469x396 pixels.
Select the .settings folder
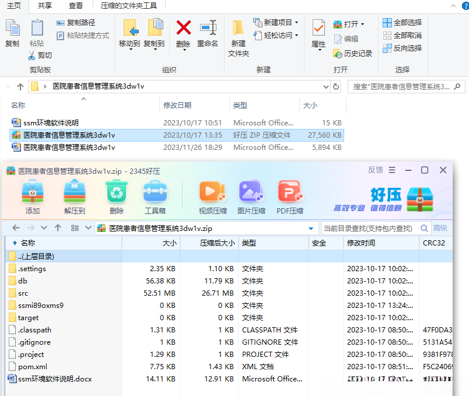coord(229,269)
